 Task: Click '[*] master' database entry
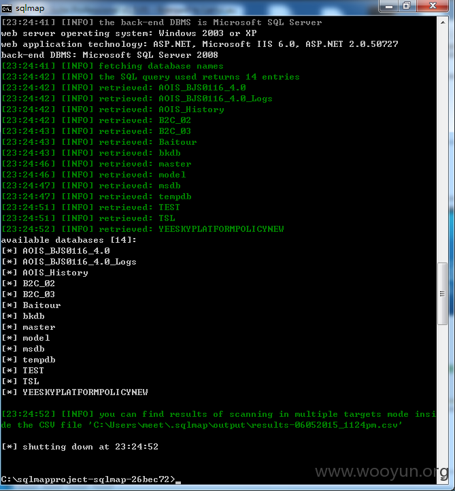pos(28,327)
